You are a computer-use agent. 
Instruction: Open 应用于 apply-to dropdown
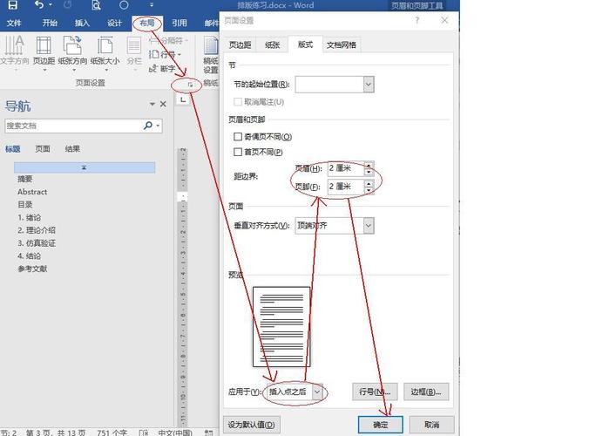pos(317,392)
